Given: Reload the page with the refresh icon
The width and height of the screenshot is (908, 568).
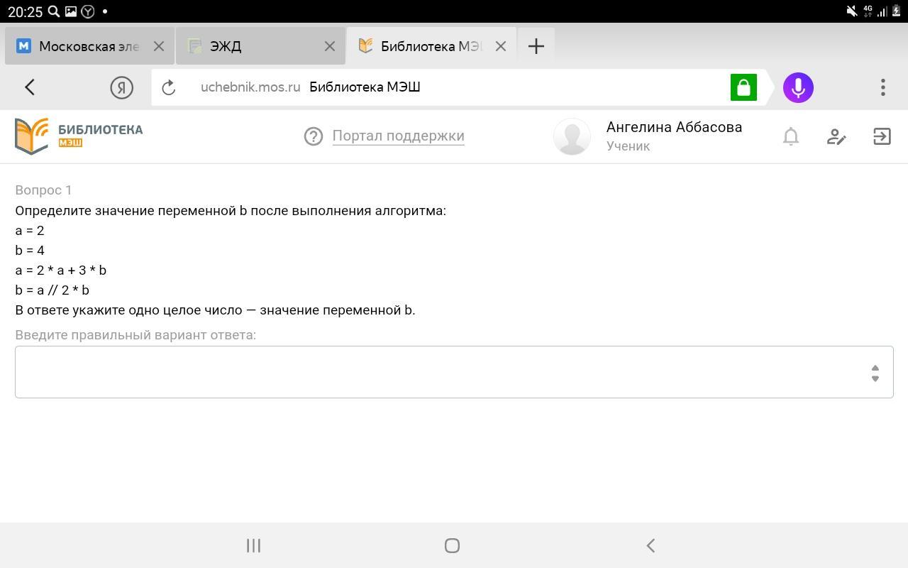Looking at the screenshot, I should (169, 87).
